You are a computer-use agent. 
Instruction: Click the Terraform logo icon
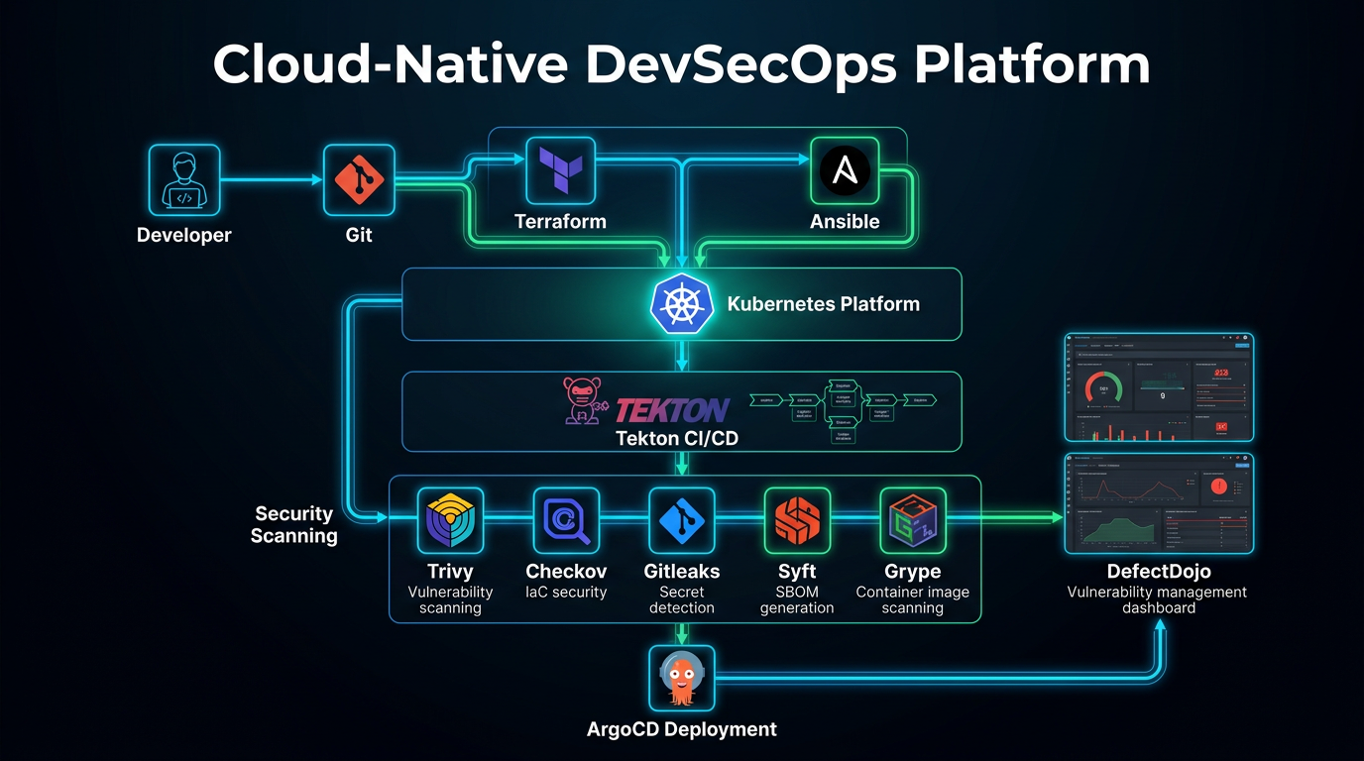[x=559, y=172]
